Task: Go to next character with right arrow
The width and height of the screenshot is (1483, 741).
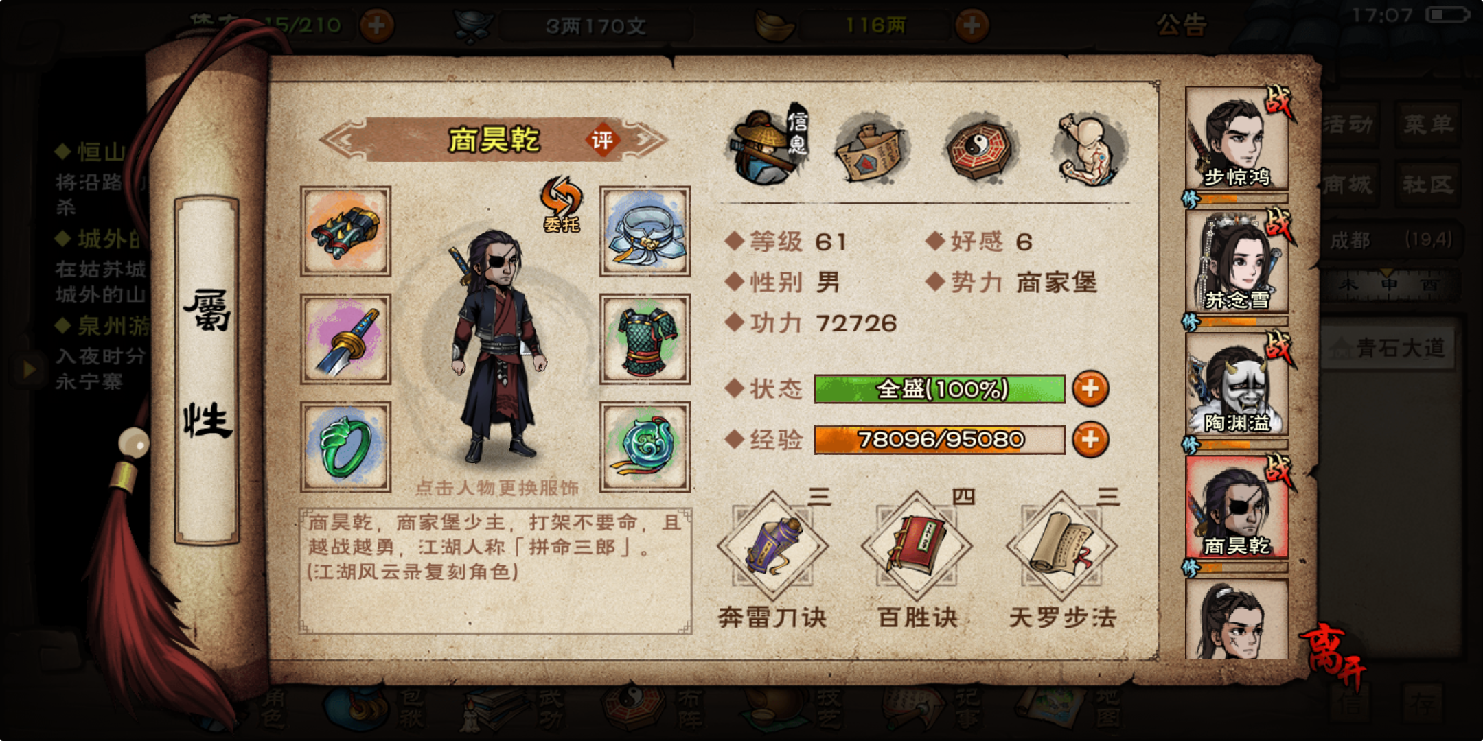Action: click(x=647, y=140)
